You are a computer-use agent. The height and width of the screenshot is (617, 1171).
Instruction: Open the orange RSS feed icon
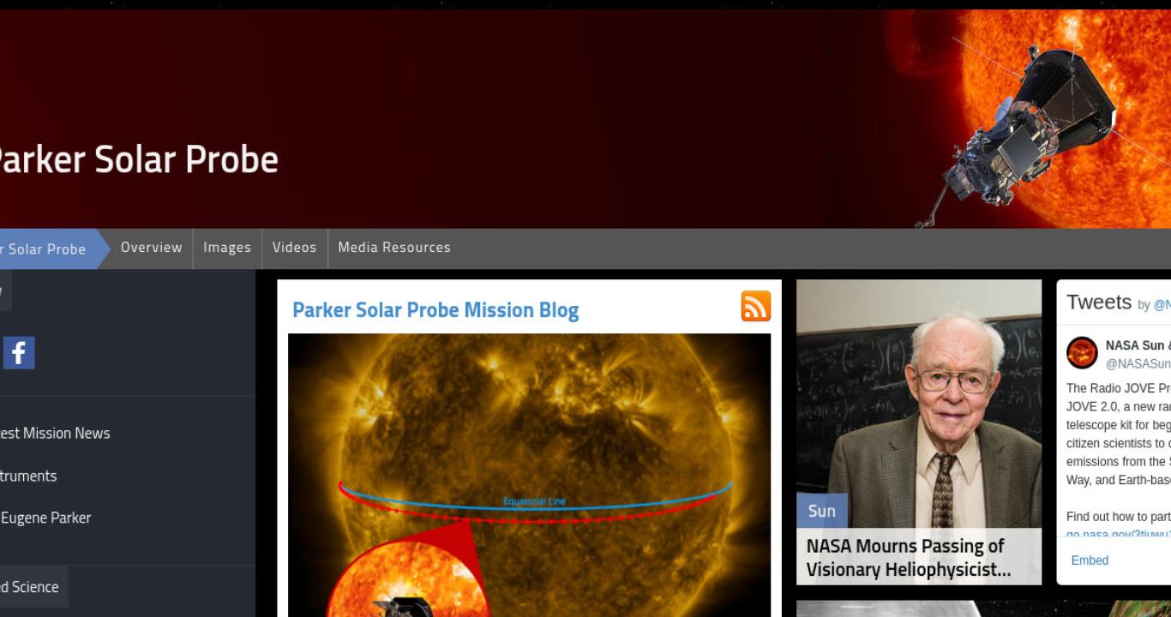click(755, 306)
